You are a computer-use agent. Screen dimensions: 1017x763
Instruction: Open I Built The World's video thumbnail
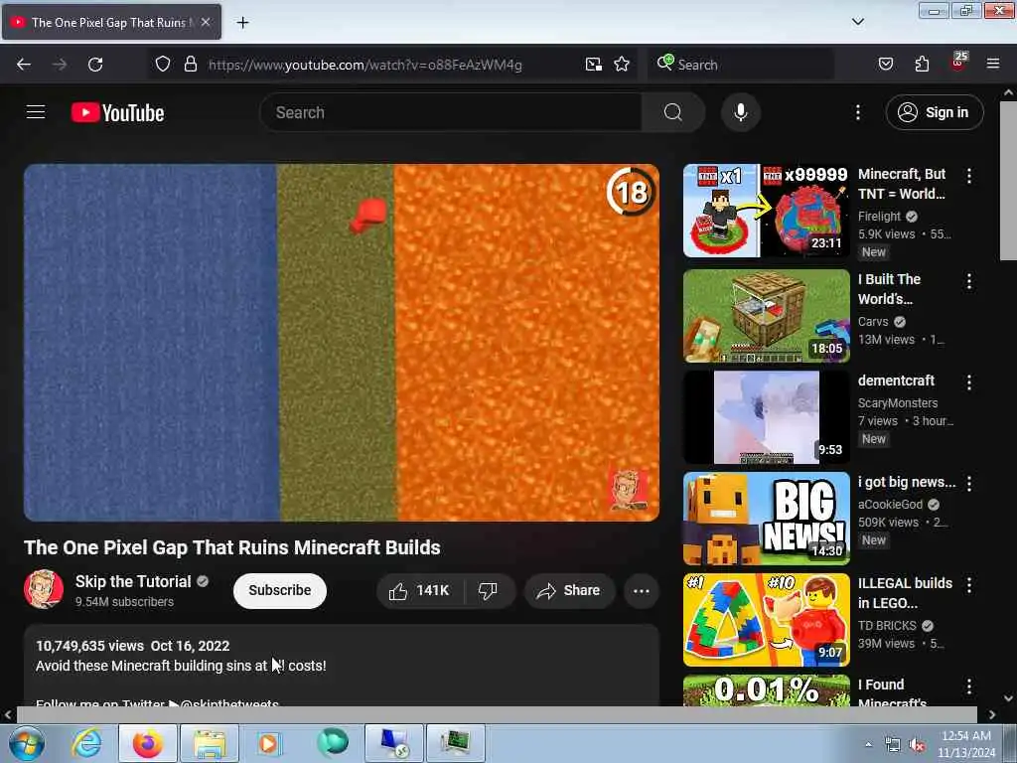[766, 315]
